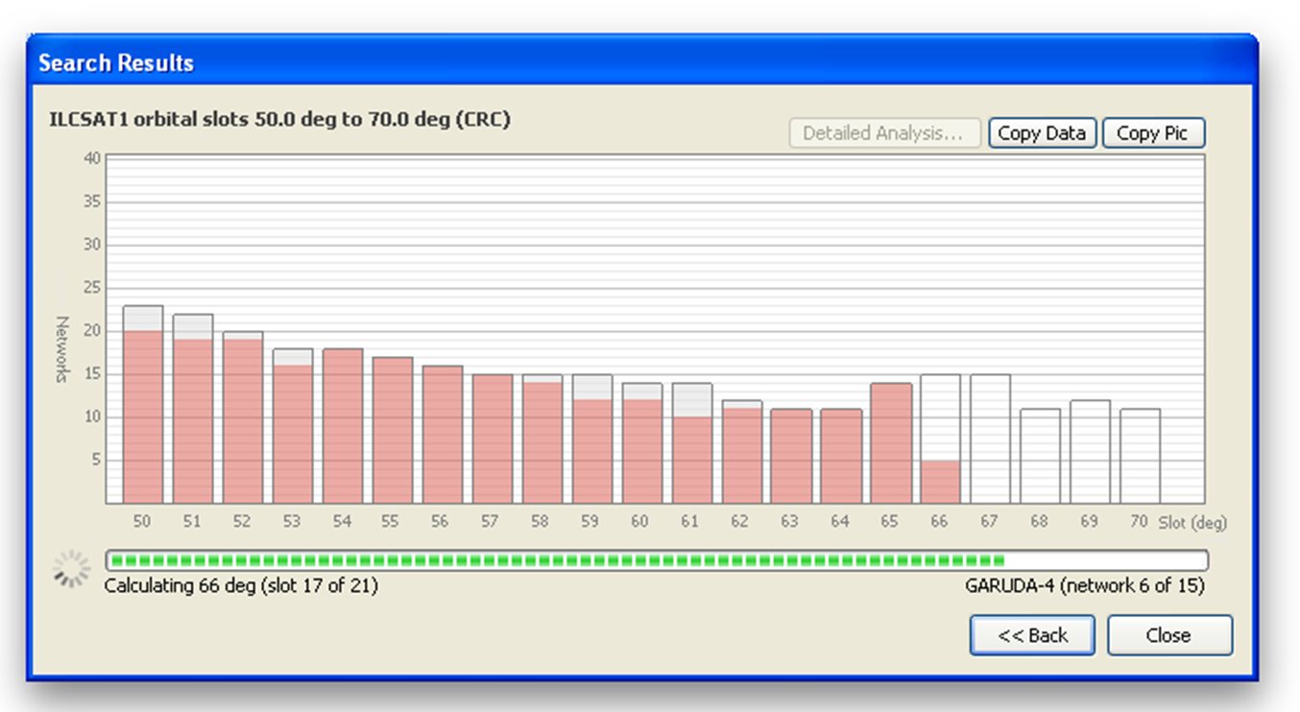Select the bar for slot 63

pos(792,456)
